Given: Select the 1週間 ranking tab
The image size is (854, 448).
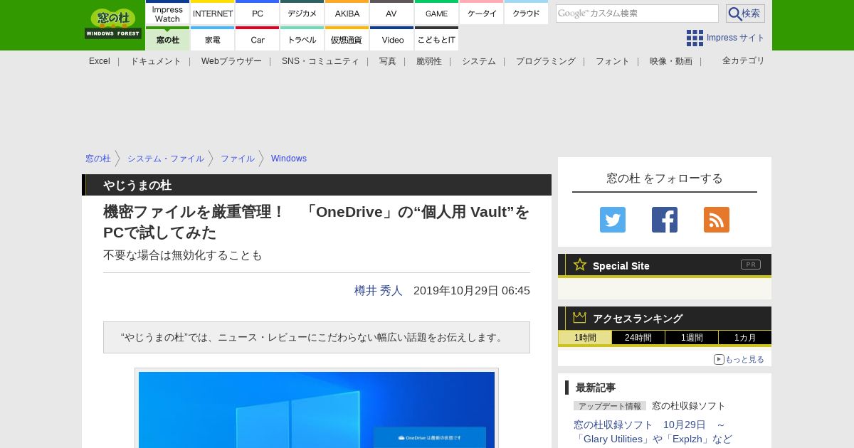Looking at the screenshot, I should 692,338.
